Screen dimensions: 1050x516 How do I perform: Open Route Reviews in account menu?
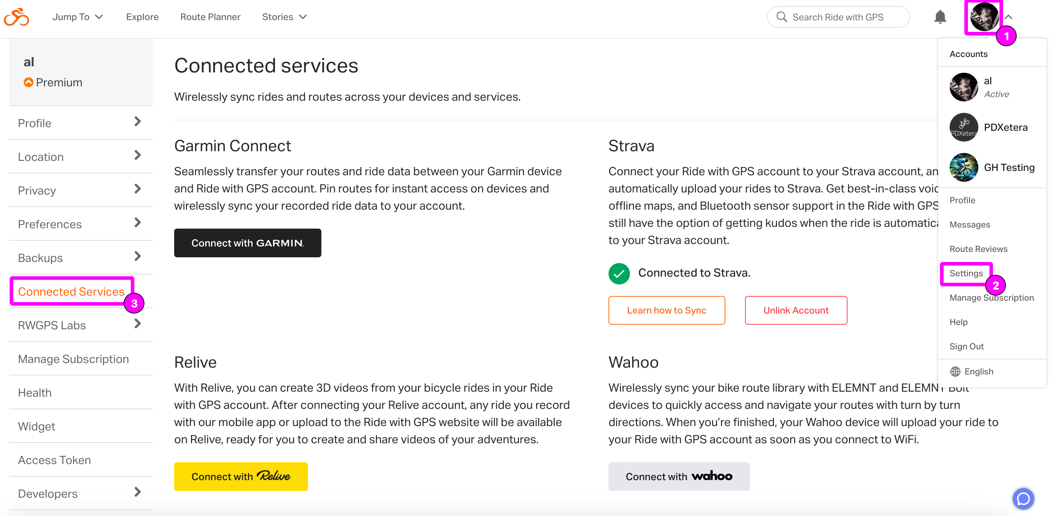(978, 249)
